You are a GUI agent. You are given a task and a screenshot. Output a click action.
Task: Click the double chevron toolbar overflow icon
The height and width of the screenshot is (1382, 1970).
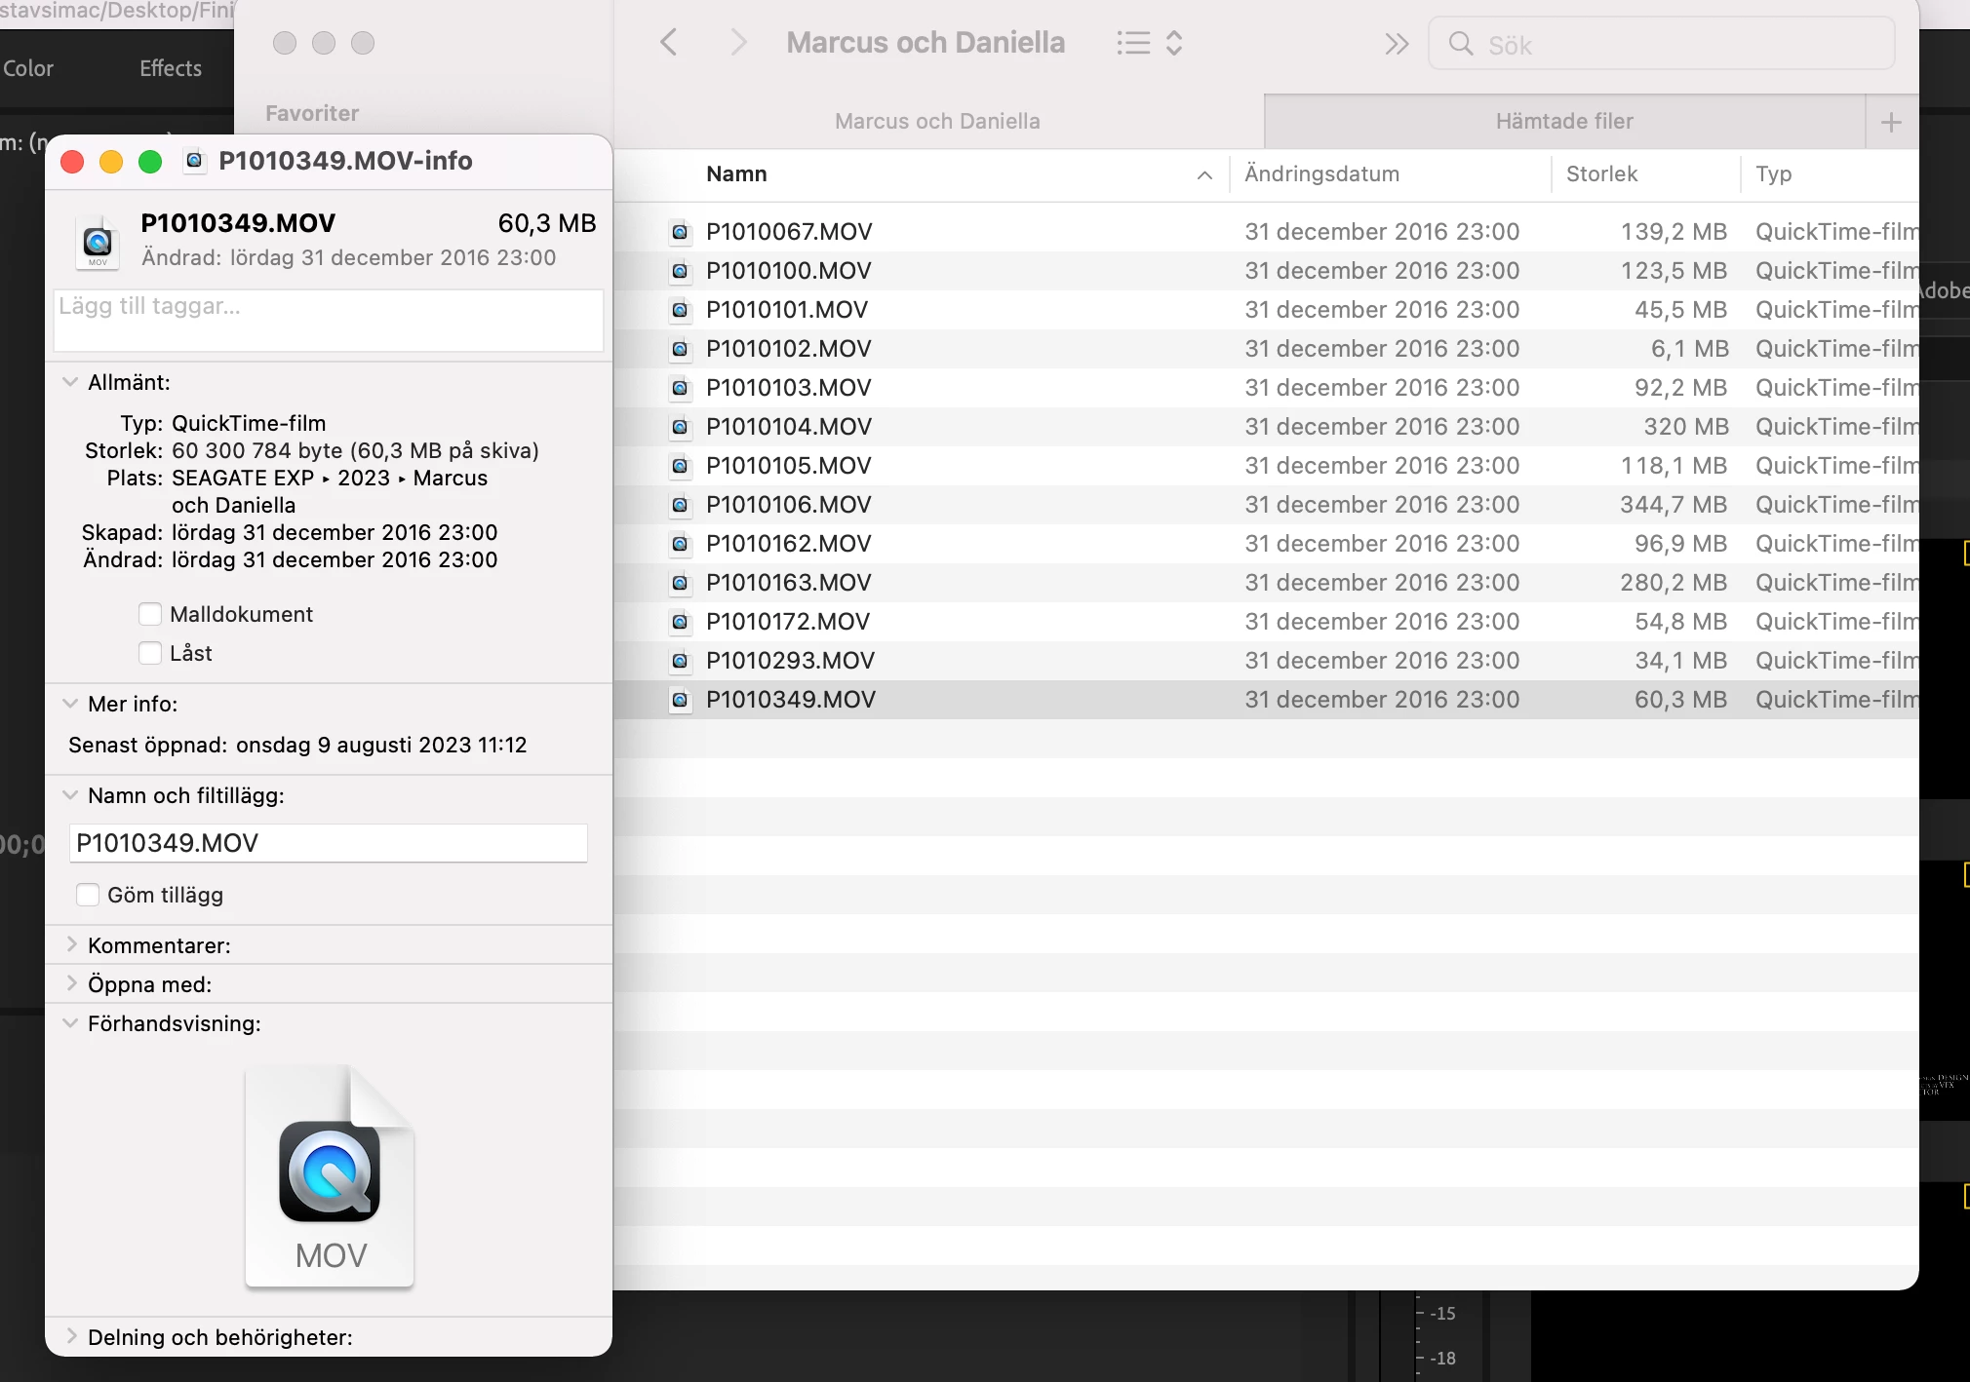pyautogui.click(x=1397, y=44)
